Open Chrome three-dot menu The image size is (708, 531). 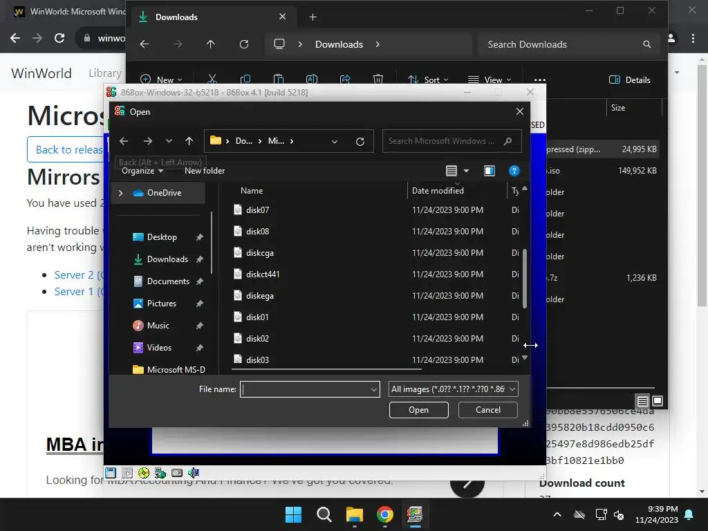point(693,38)
